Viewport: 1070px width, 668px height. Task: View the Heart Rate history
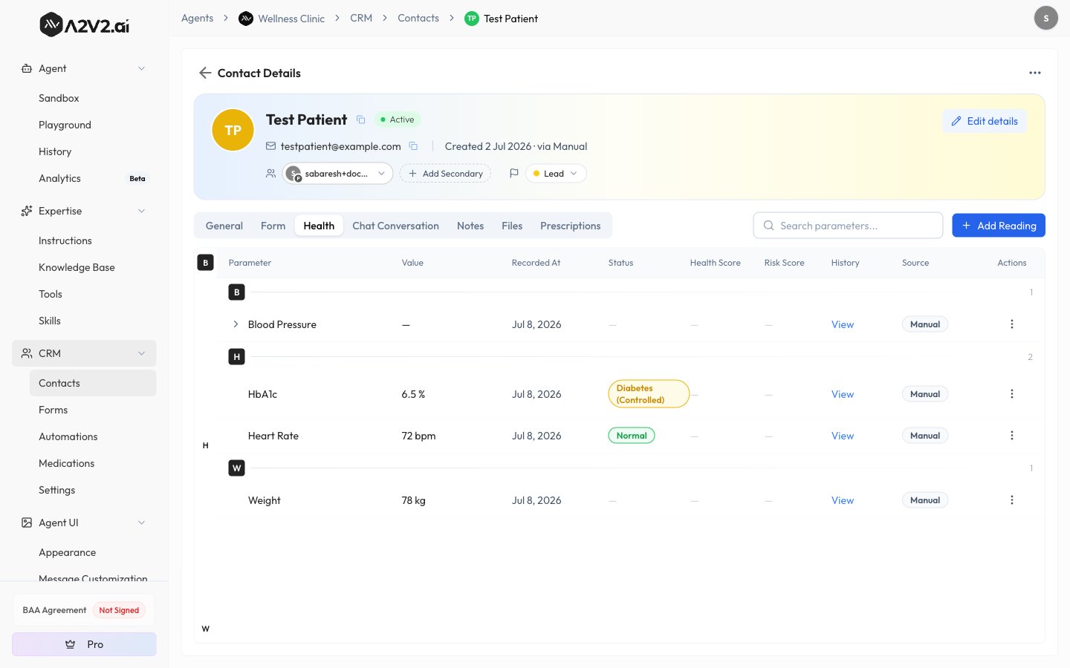(x=843, y=436)
